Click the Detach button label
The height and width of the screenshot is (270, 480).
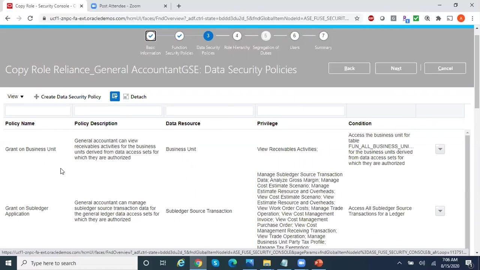click(x=138, y=97)
